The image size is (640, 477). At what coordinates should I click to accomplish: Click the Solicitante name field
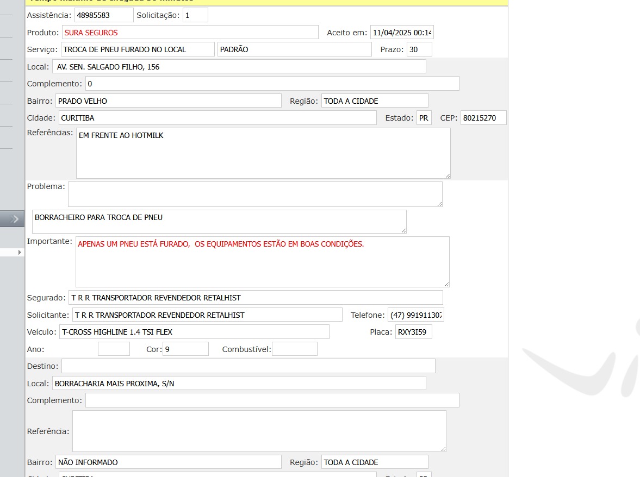coord(207,315)
